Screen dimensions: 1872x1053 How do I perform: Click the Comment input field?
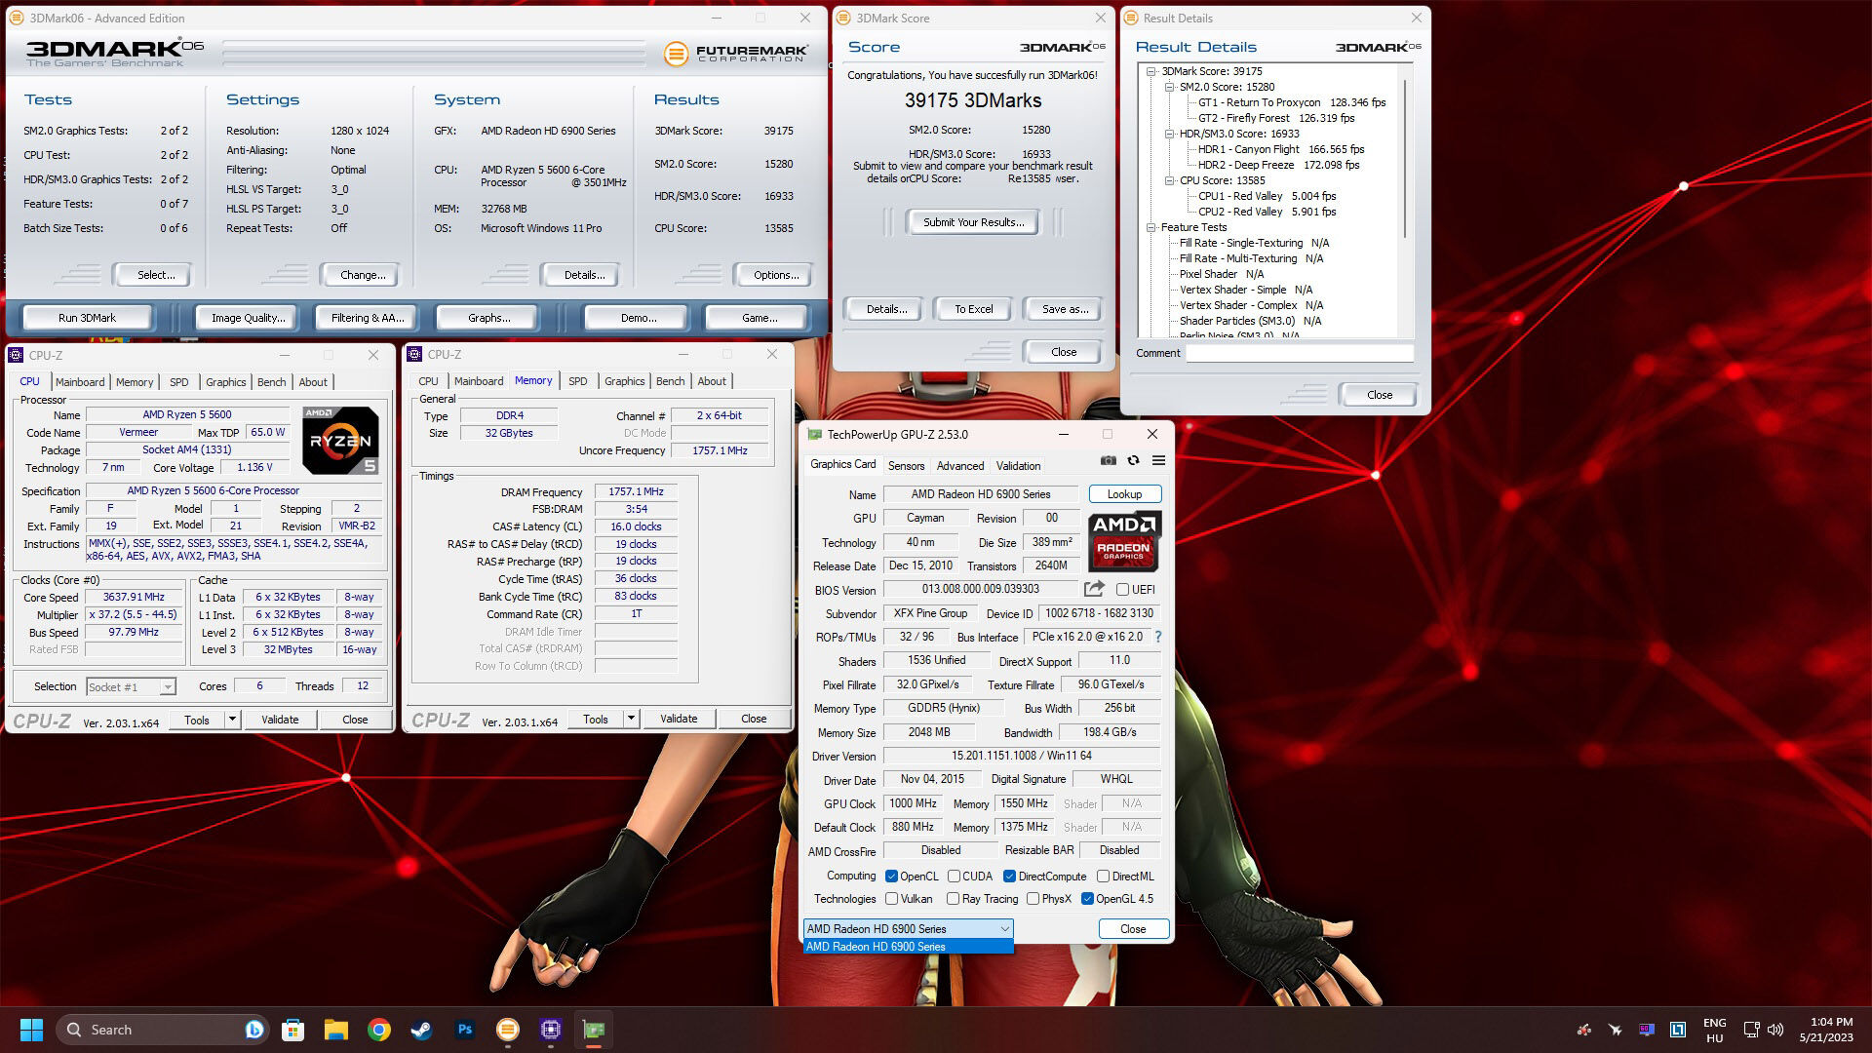coord(1299,353)
